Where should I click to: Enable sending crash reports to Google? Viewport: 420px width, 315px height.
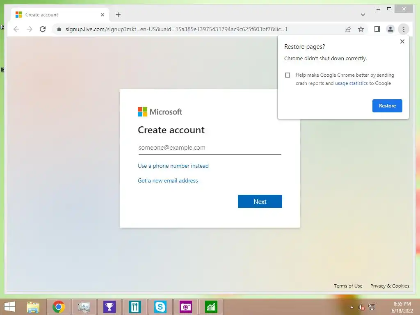(x=288, y=75)
